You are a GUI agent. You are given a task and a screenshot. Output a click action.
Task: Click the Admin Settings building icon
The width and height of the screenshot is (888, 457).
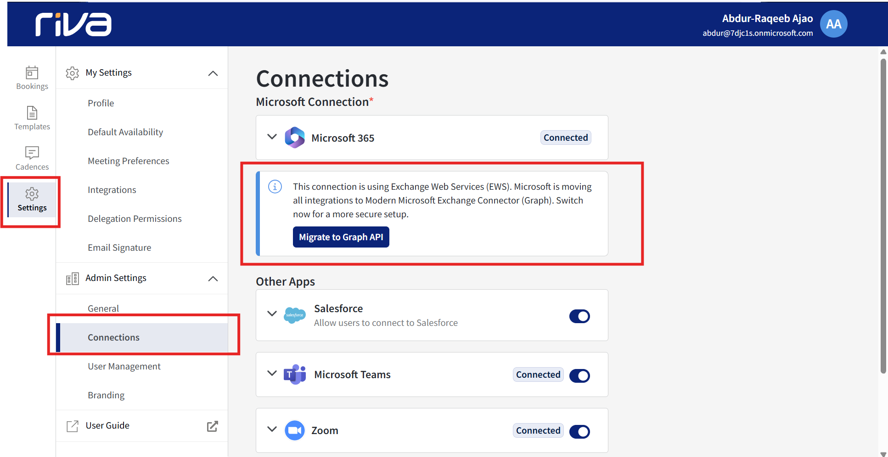click(72, 278)
